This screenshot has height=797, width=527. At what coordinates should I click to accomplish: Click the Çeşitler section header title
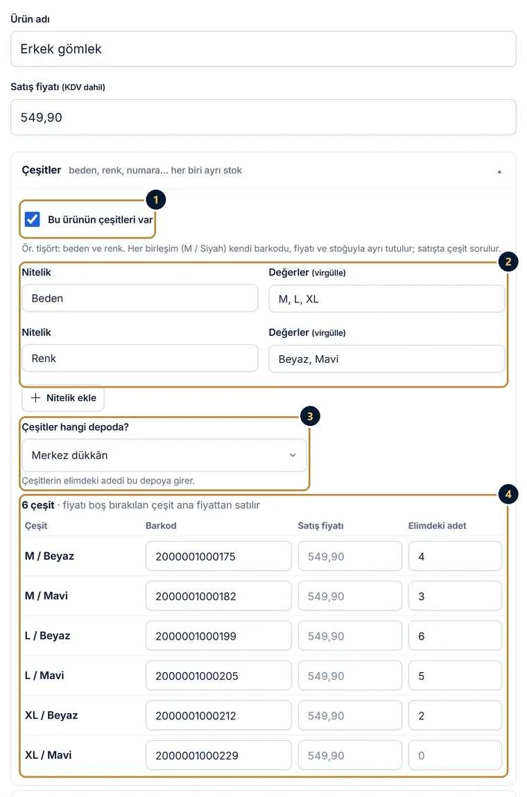click(x=41, y=170)
